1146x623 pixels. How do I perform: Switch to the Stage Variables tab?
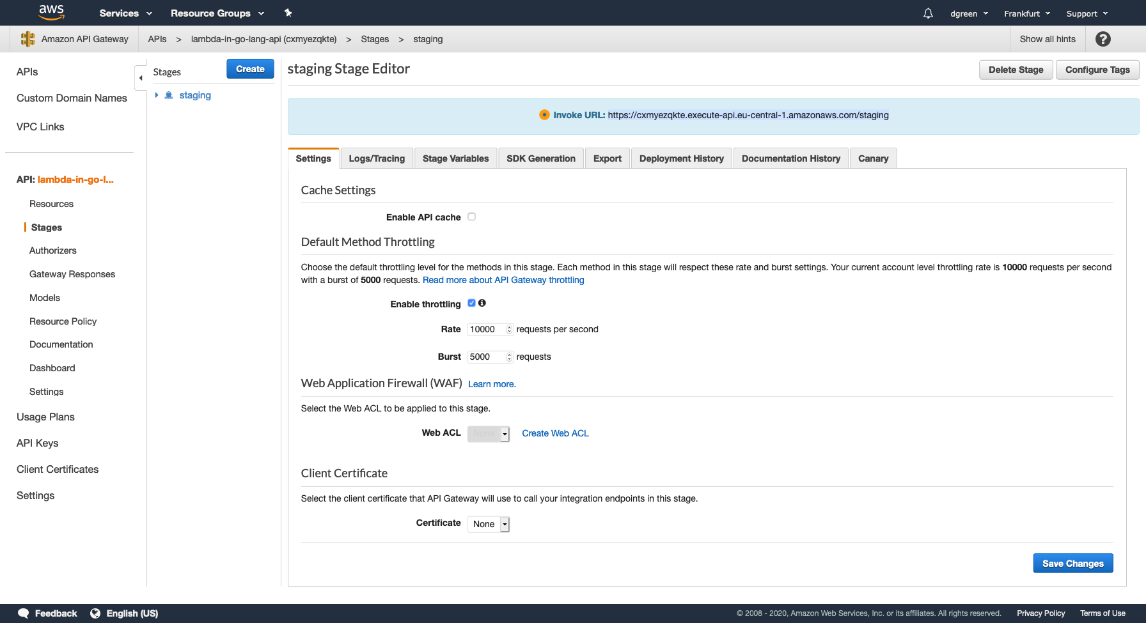(455, 158)
